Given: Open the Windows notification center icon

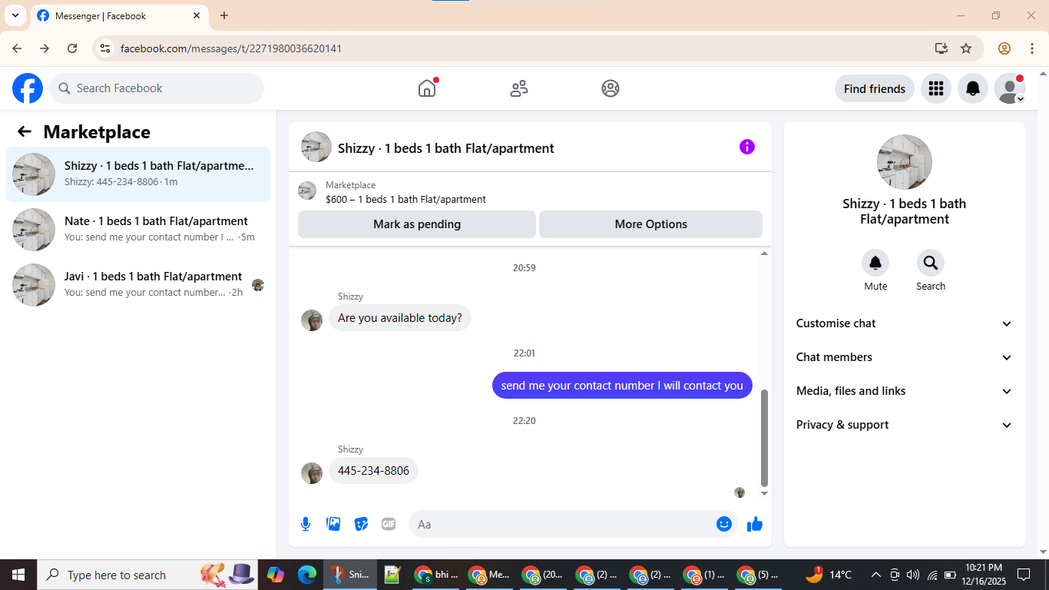Looking at the screenshot, I should pos(1024,575).
